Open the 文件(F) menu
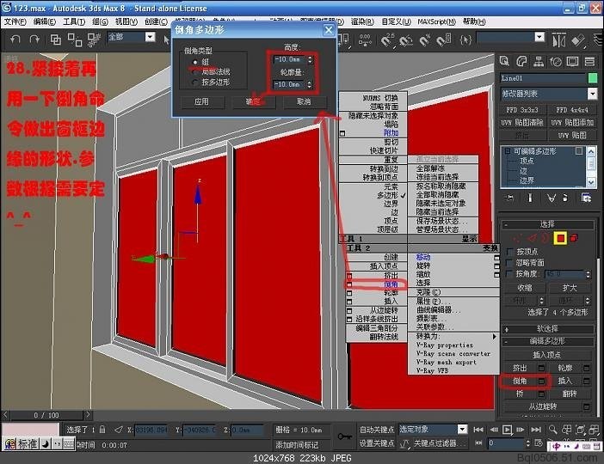The width and height of the screenshot is (604, 464). 15,22
